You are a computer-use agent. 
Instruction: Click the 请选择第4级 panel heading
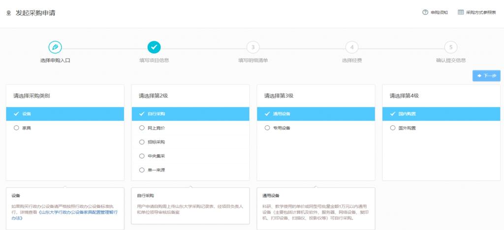point(404,96)
